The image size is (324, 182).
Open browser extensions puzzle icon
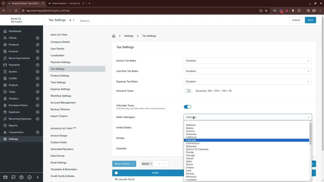pyautogui.click(x=299, y=11)
